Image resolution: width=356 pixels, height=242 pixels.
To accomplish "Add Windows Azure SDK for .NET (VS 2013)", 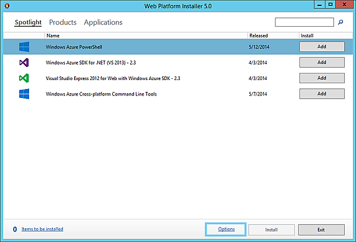I will [x=322, y=62].
